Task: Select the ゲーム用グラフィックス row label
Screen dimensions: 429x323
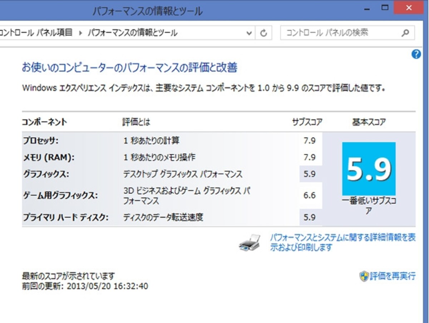Action: [x=60, y=196]
